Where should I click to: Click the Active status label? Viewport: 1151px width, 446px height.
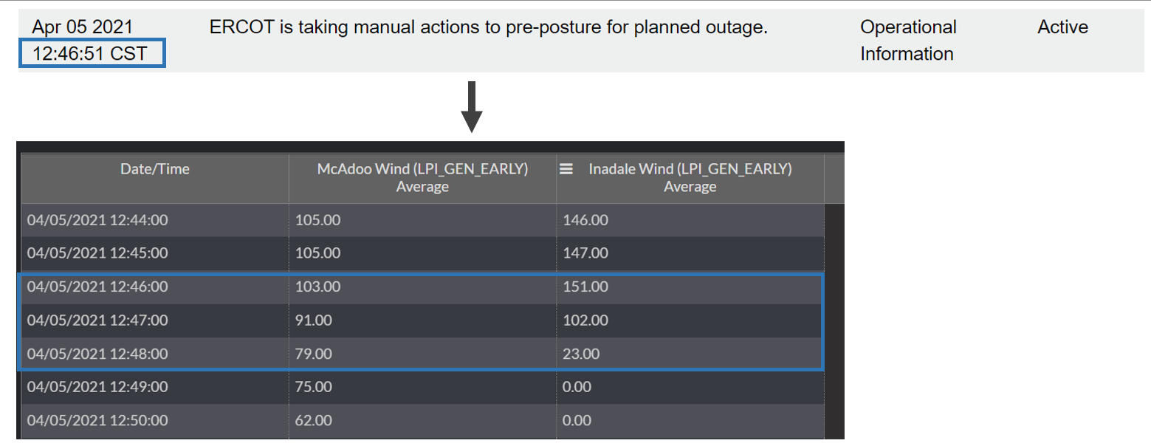pyautogui.click(x=1062, y=27)
